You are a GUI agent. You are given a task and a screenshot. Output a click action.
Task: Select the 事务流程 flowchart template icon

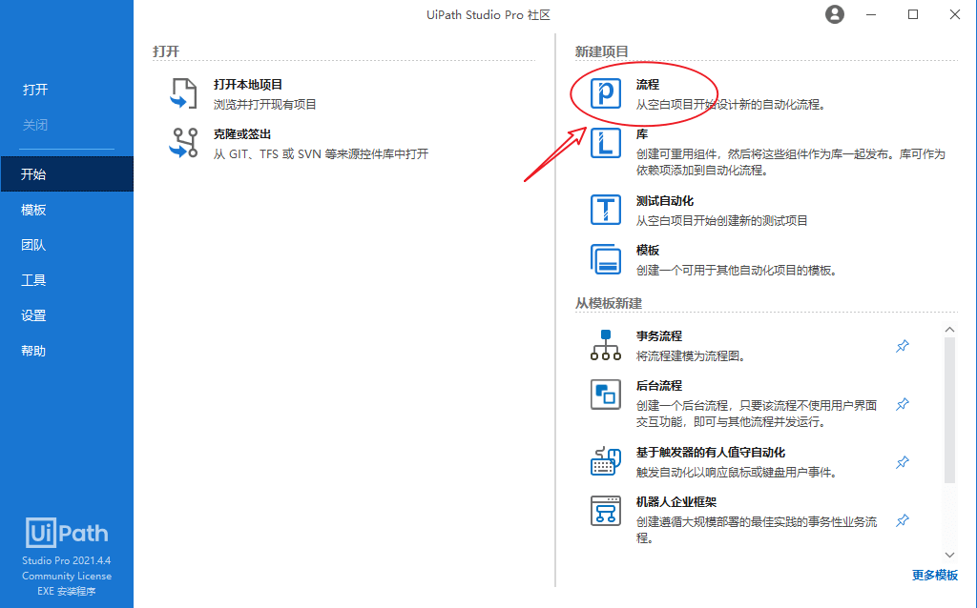tap(606, 345)
